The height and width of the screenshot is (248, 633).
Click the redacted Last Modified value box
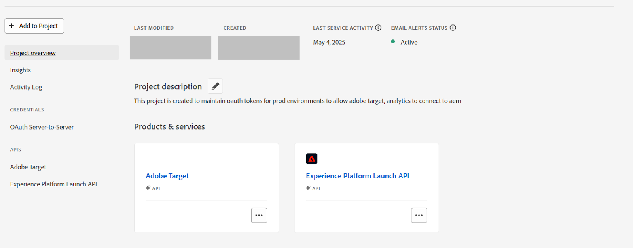pos(171,48)
